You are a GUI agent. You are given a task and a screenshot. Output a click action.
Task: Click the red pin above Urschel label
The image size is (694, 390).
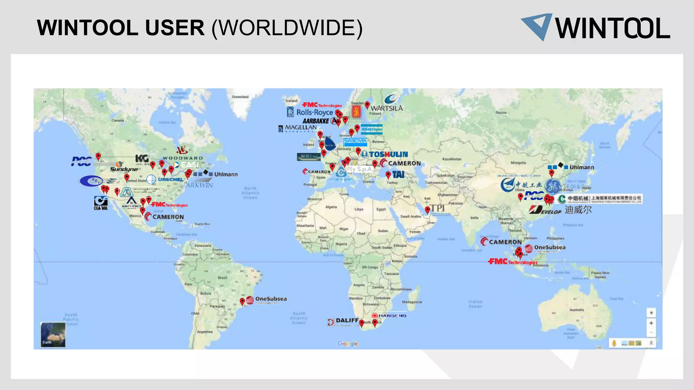click(164, 172)
